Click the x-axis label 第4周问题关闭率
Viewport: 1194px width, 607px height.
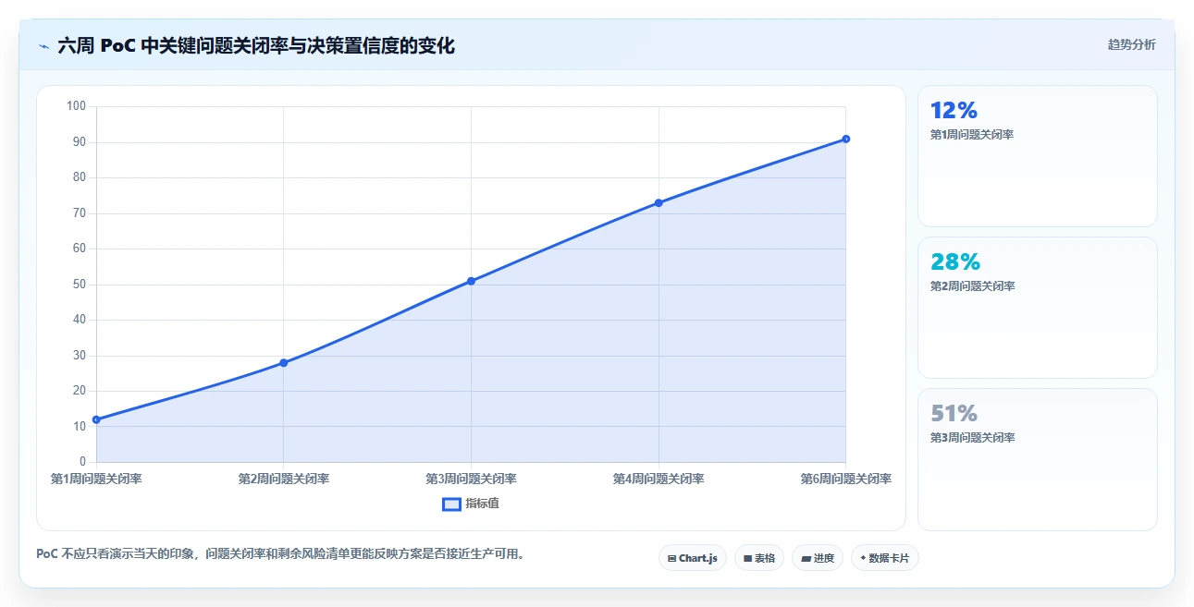tap(659, 479)
